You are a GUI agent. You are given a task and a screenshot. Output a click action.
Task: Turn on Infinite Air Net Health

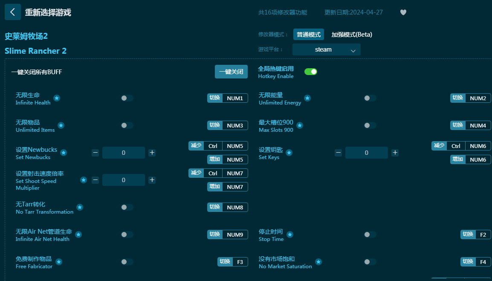click(x=127, y=235)
